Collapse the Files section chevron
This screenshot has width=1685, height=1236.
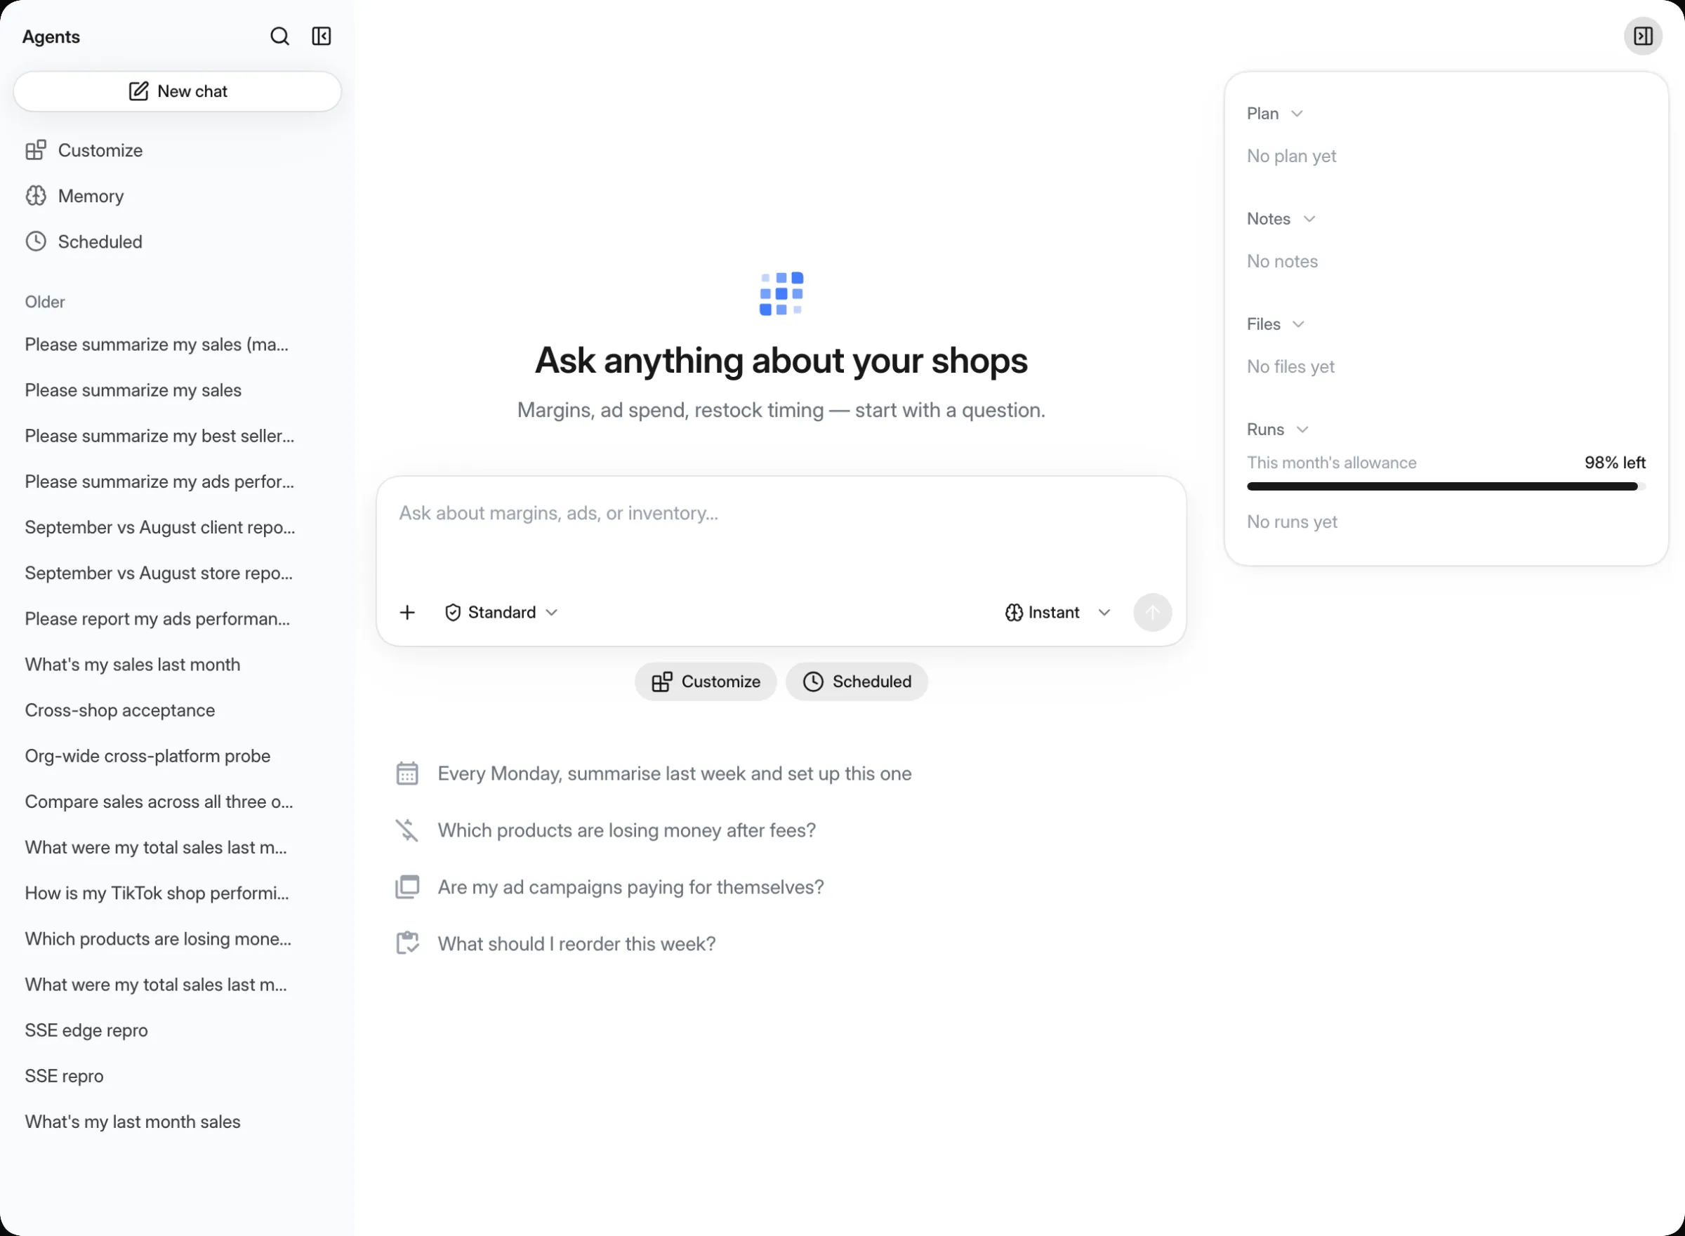click(x=1298, y=325)
